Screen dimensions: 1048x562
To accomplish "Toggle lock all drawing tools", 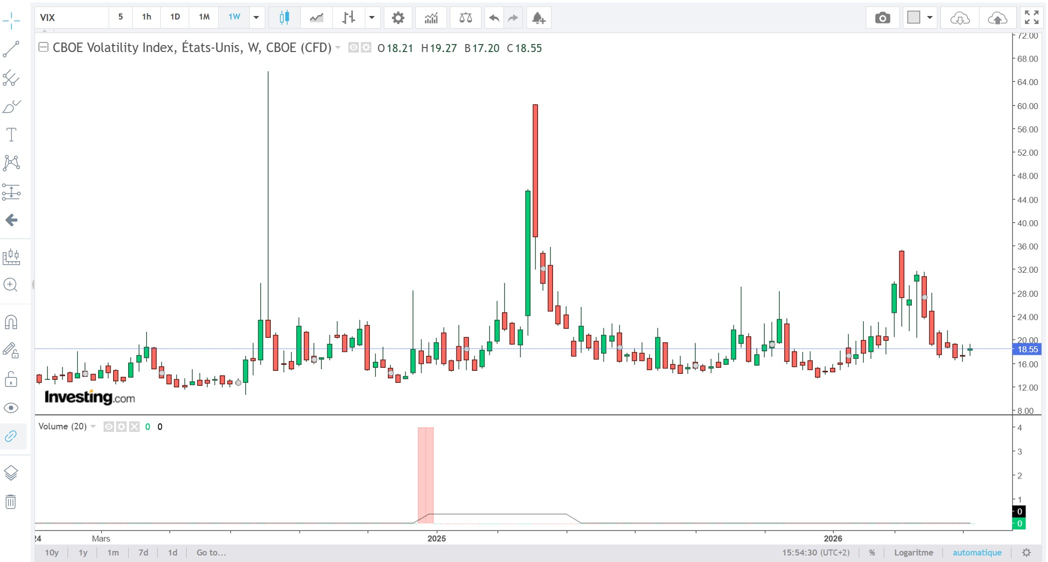I will pos(11,379).
